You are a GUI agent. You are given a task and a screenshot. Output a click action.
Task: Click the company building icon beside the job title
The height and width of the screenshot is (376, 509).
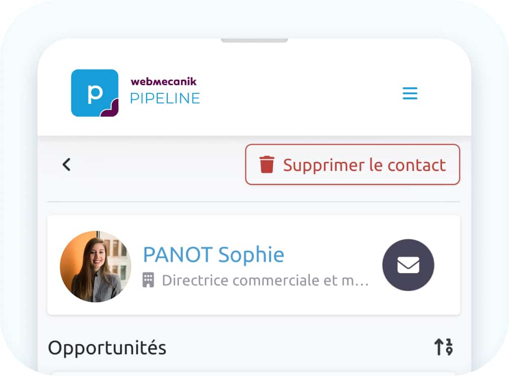(x=148, y=280)
